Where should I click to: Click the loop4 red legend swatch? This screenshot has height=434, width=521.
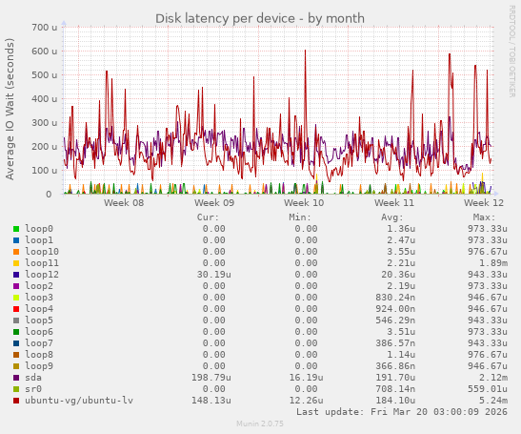click(x=16, y=309)
